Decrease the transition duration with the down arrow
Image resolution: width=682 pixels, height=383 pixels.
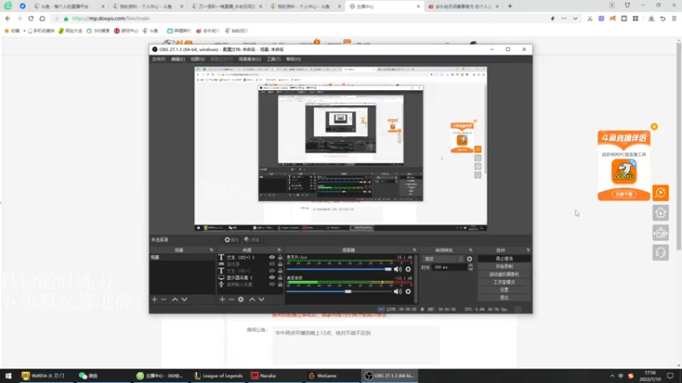click(x=471, y=270)
